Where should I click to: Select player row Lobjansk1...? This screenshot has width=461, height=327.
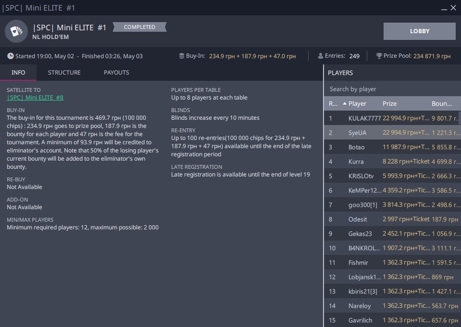(x=391, y=277)
